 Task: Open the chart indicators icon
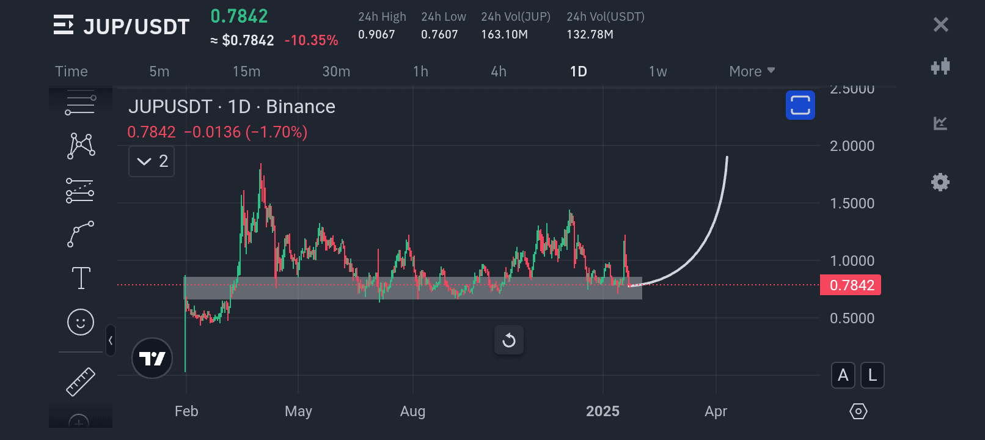click(940, 123)
